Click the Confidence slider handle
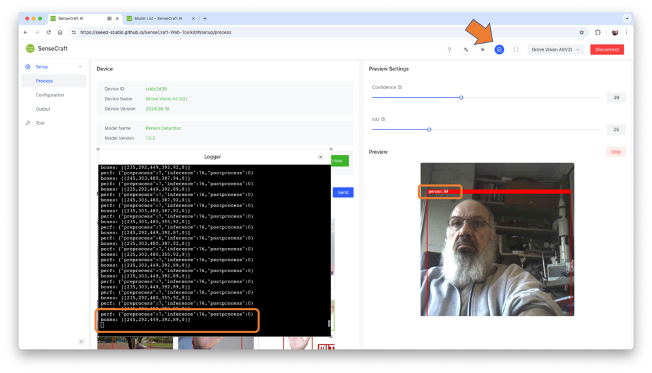Viewport: 652px width, 373px height. tap(461, 98)
